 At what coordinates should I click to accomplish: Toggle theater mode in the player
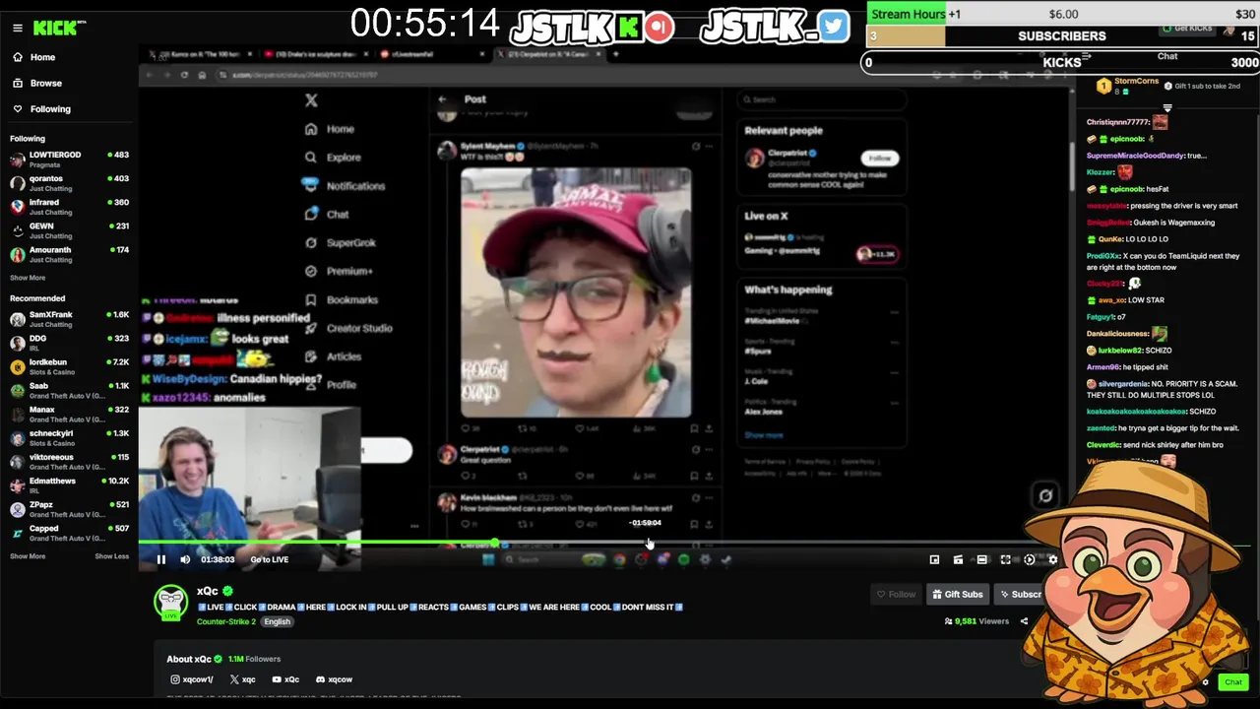click(x=981, y=559)
